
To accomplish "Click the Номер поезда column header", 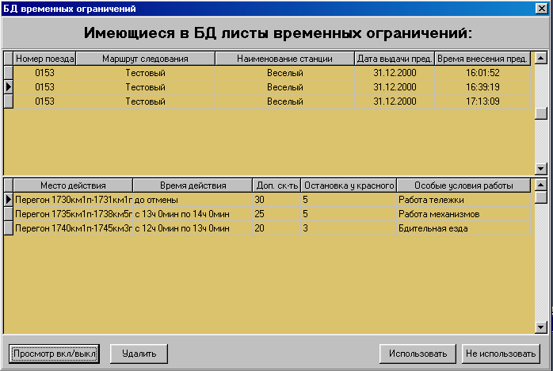I will pos(44,59).
